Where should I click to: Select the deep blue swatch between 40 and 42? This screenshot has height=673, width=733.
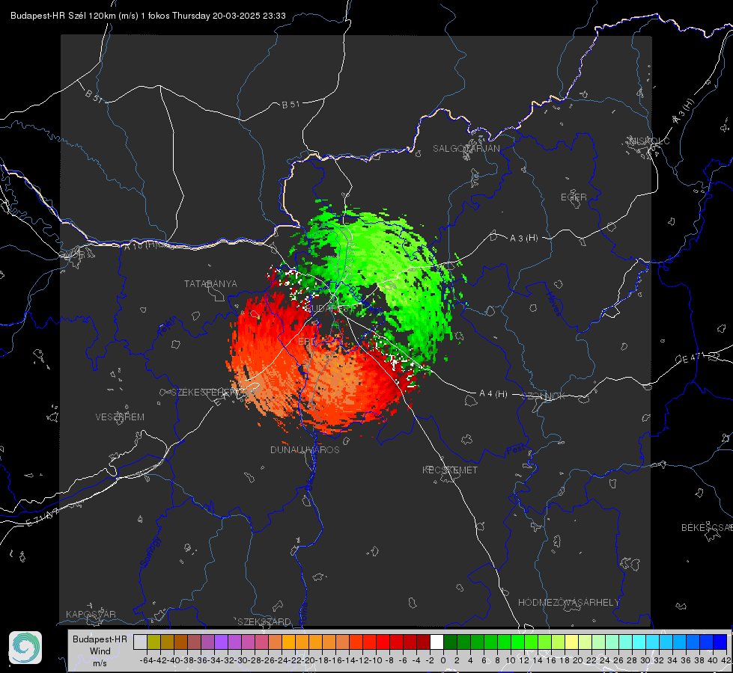(720, 642)
